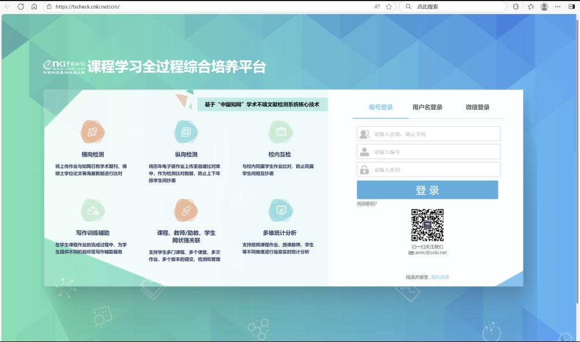Switch to 微信登录 tab
Image resolution: width=580 pixels, height=342 pixels.
[477, 107]
